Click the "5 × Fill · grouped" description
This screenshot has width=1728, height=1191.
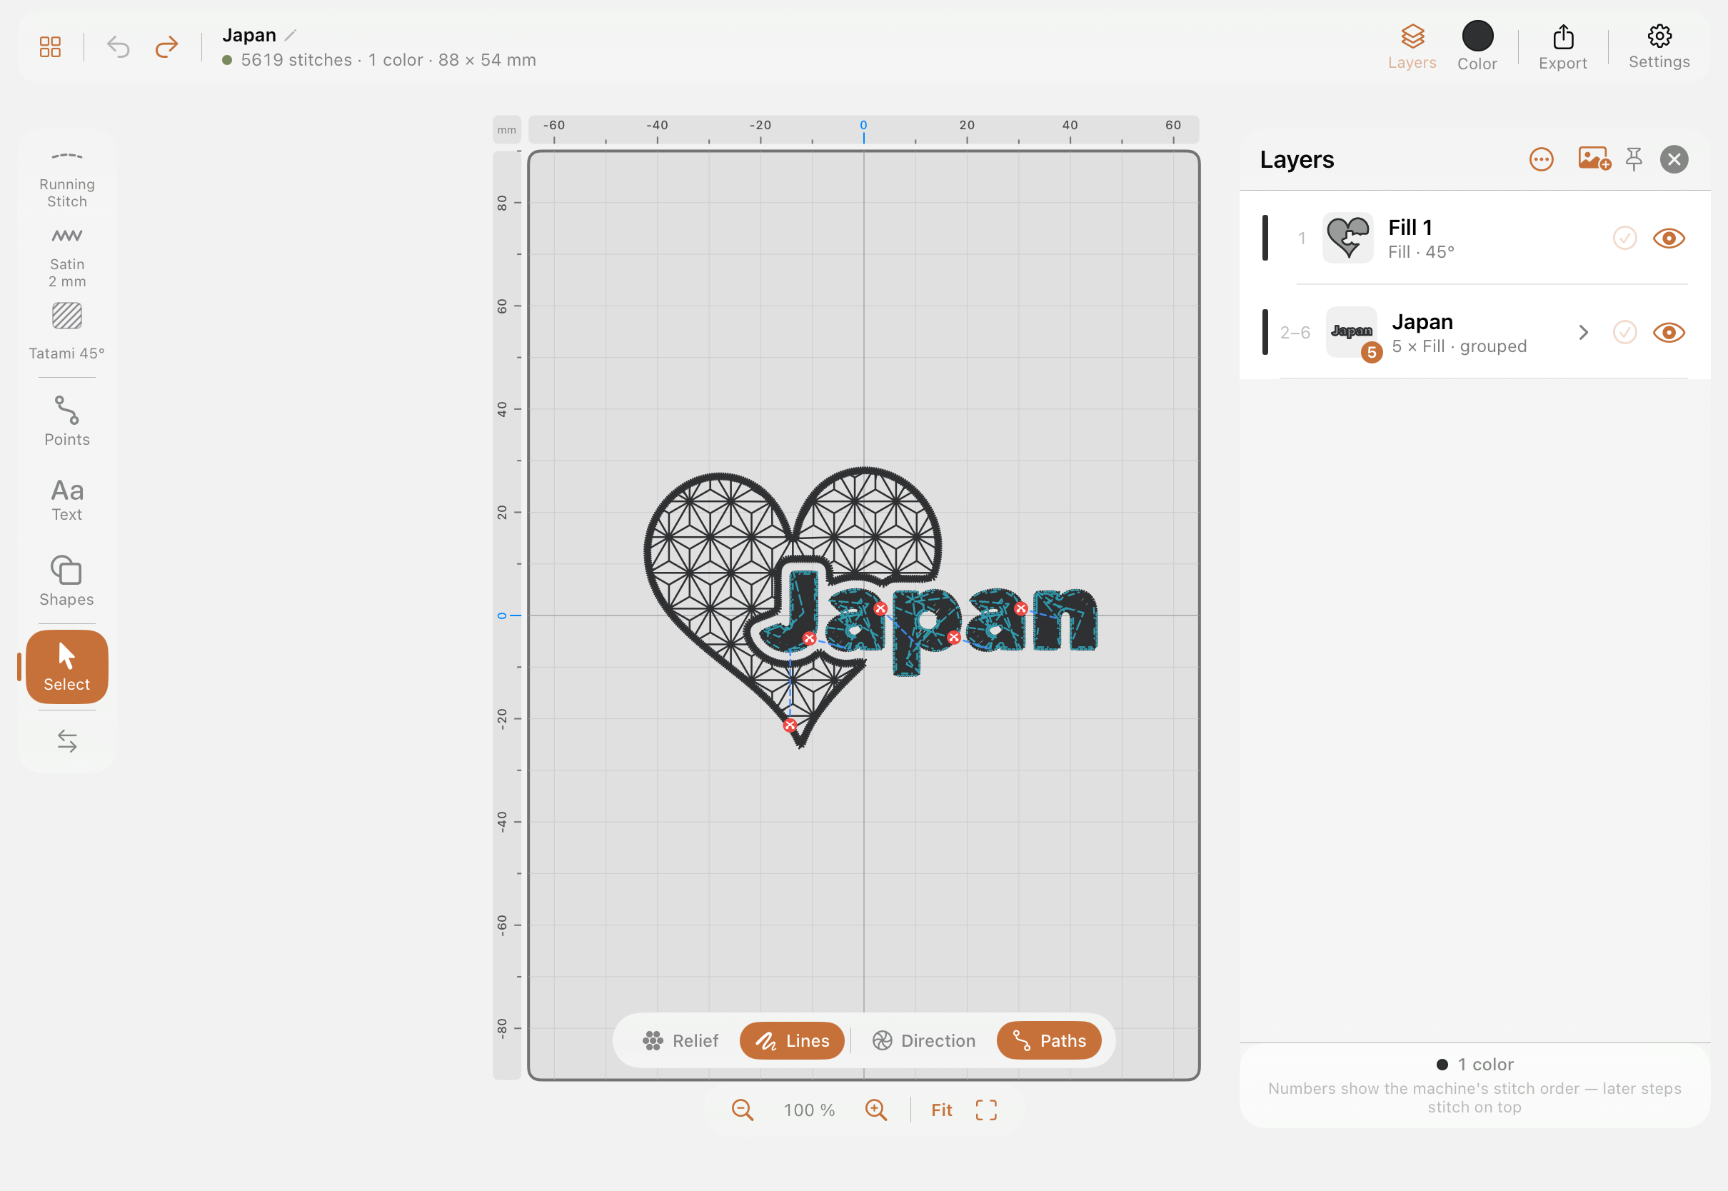[x=1459, y=346]
